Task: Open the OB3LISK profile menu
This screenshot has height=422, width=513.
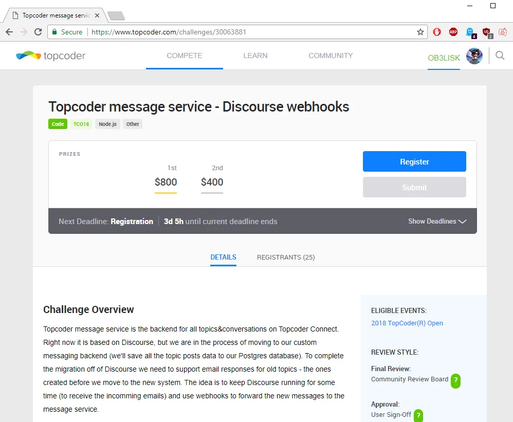Action: click(444, 58)
